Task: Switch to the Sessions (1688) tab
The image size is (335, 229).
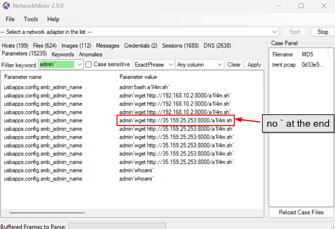Action: point(180,46)
